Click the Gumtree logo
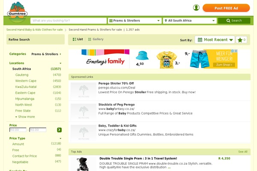 17,12
